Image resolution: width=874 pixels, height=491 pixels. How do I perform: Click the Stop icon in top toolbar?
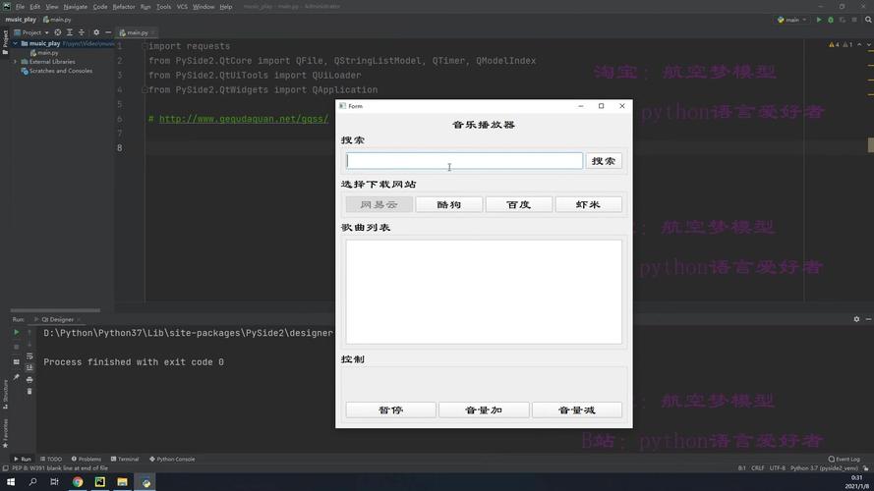coord(854,20)
